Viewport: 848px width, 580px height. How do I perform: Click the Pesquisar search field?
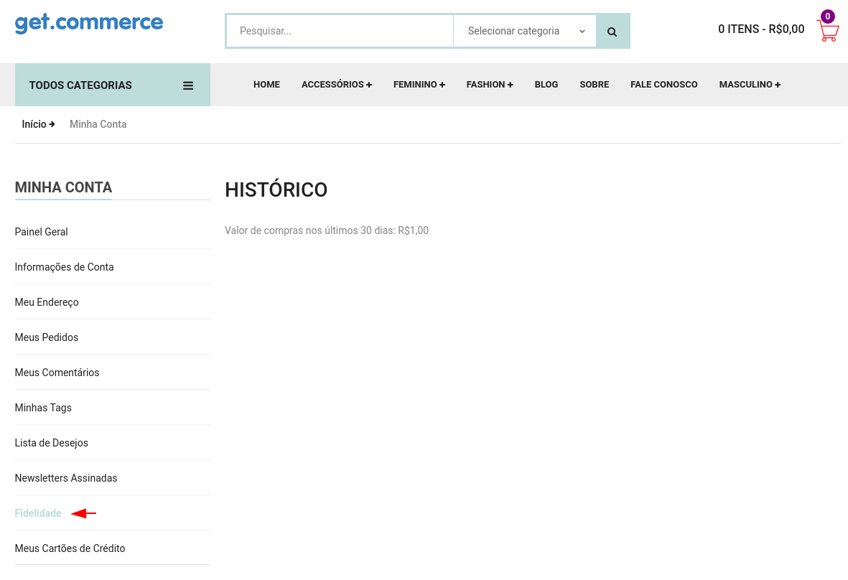[x=340, y=32]
